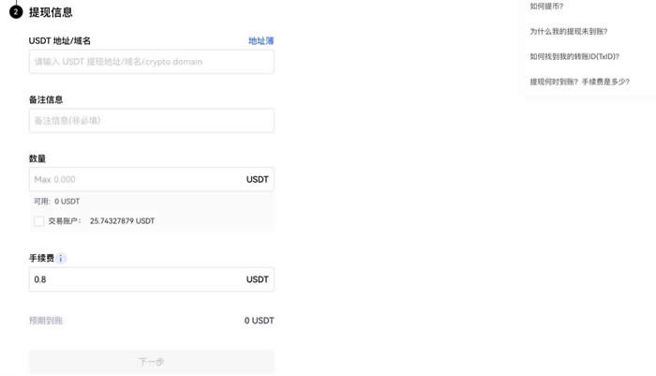Click the 25.74327879 USDT trading balance
The height and width of the screenshot is (376, 656).
coord(122,220)
